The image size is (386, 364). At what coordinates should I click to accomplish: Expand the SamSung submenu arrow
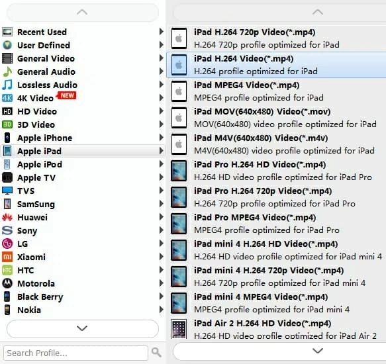[162, 204]
